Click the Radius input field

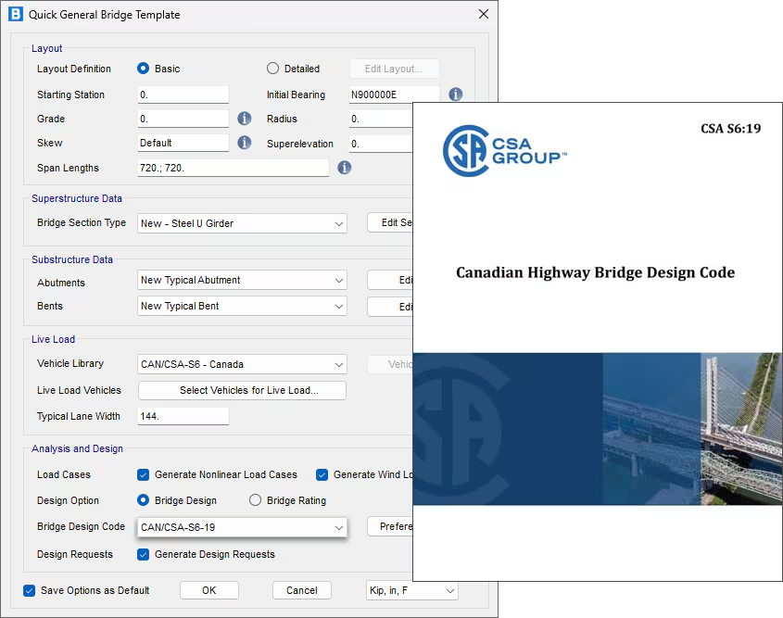tap(381, 119)
